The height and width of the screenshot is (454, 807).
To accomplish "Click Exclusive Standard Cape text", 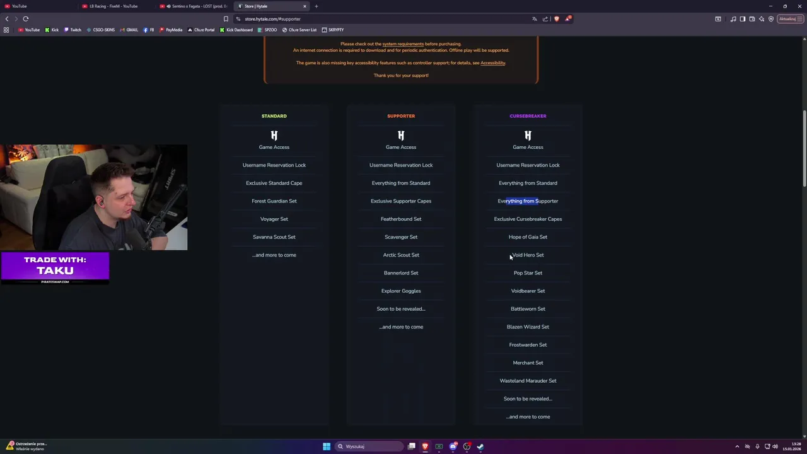I will [x=274, y=183].
